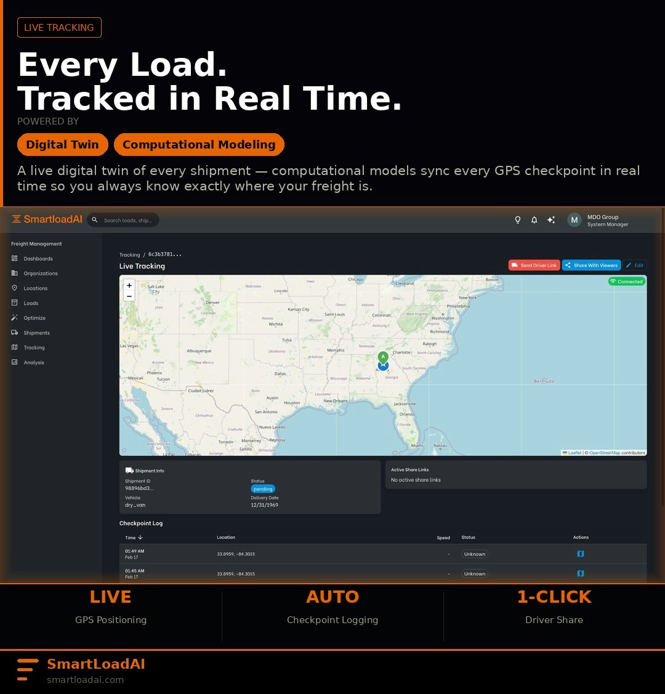The width and height of the screenshot is (665, 694).
Task: Open the MDO Group user avatar
Action: [x=574, y=220]
